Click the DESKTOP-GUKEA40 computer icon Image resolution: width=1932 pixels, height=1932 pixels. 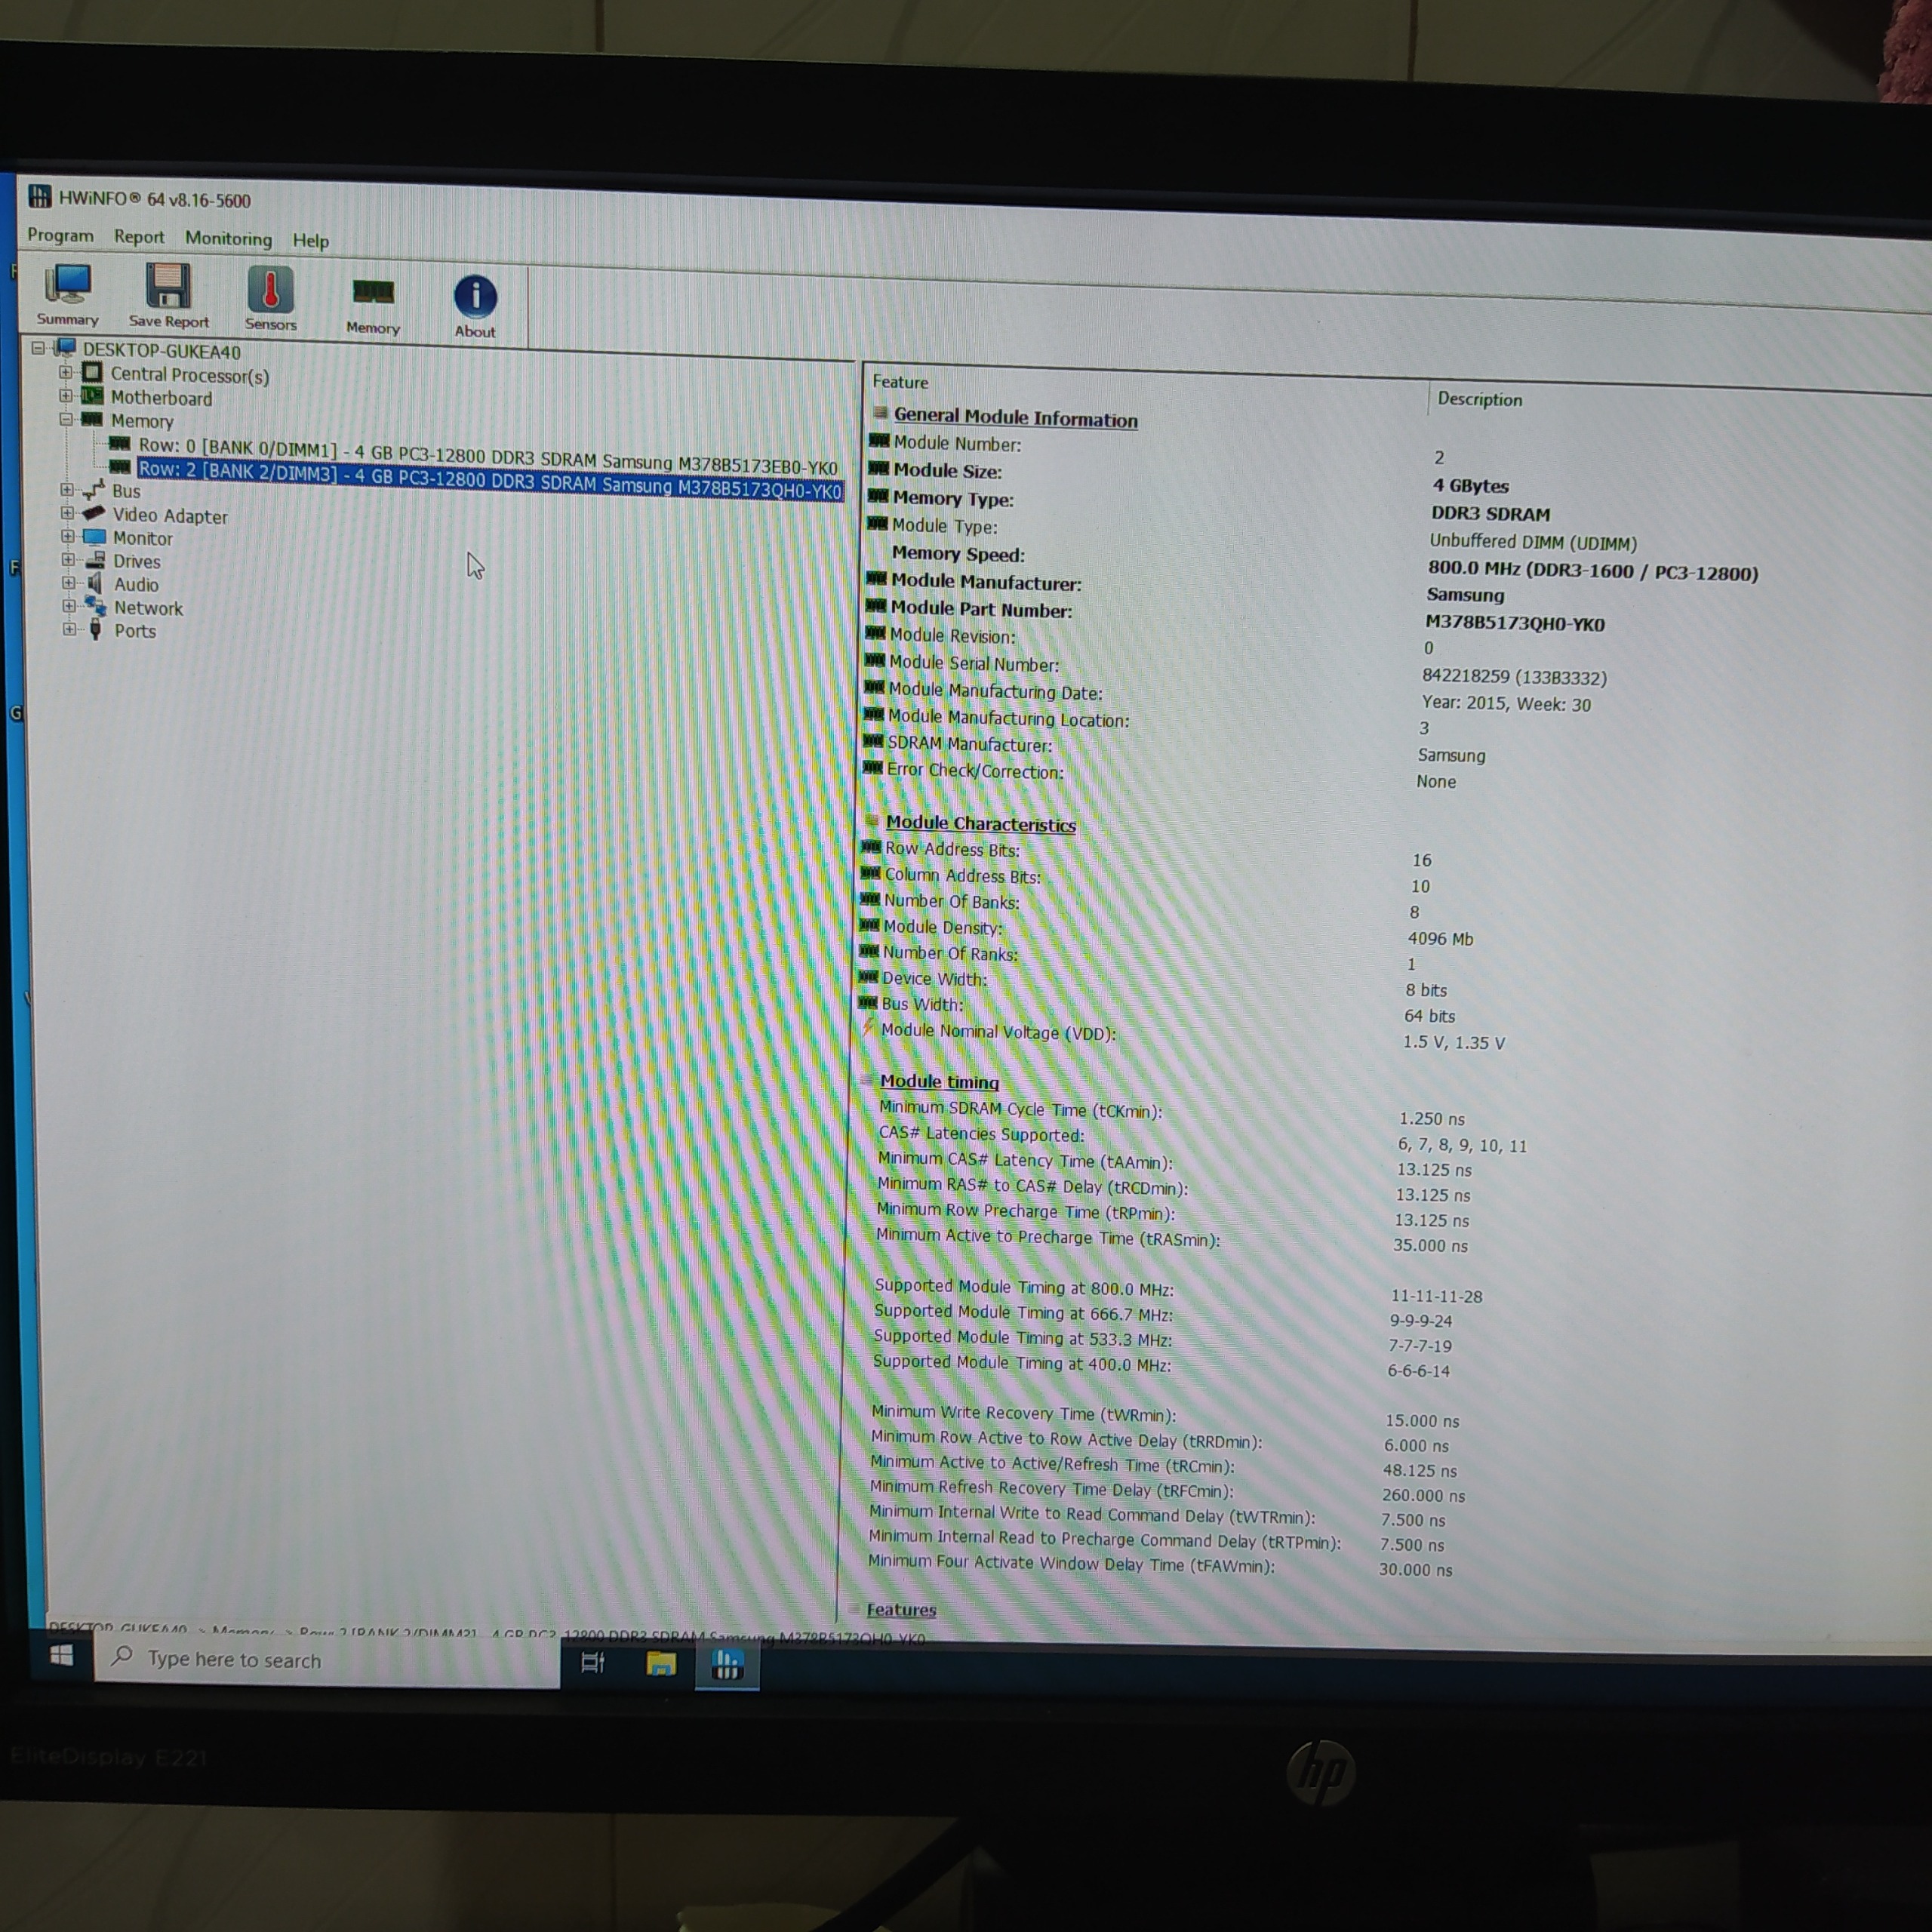[66, 348]
